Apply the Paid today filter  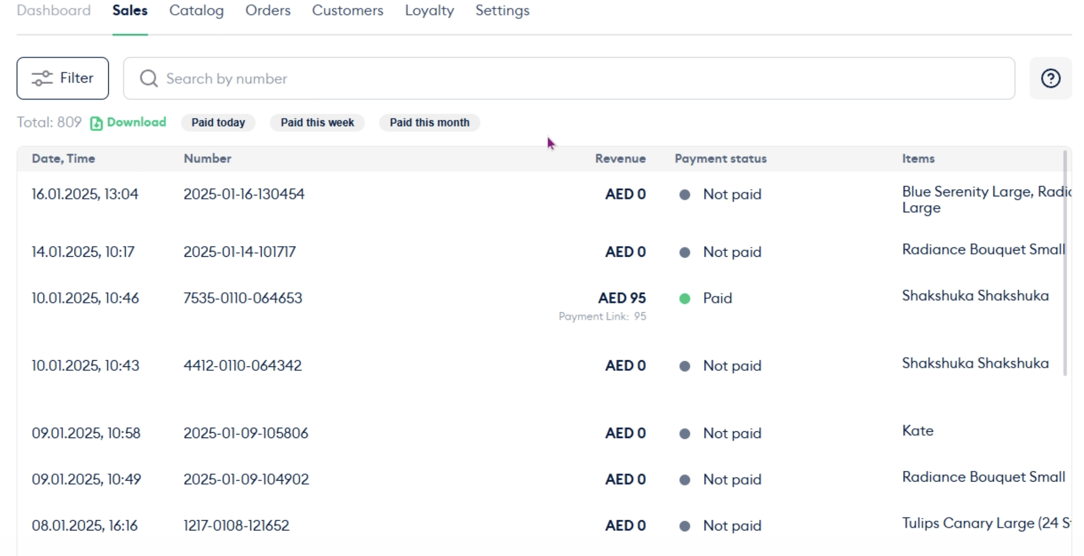(x=218, y=123)
